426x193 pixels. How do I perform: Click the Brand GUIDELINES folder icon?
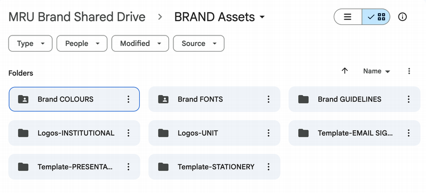pyautogui.click(x=304, y=99)
